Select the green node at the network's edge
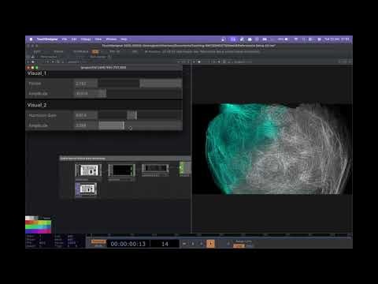 [185, 168]
